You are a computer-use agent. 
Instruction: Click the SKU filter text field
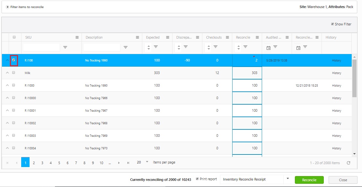(x=42, y=47)
